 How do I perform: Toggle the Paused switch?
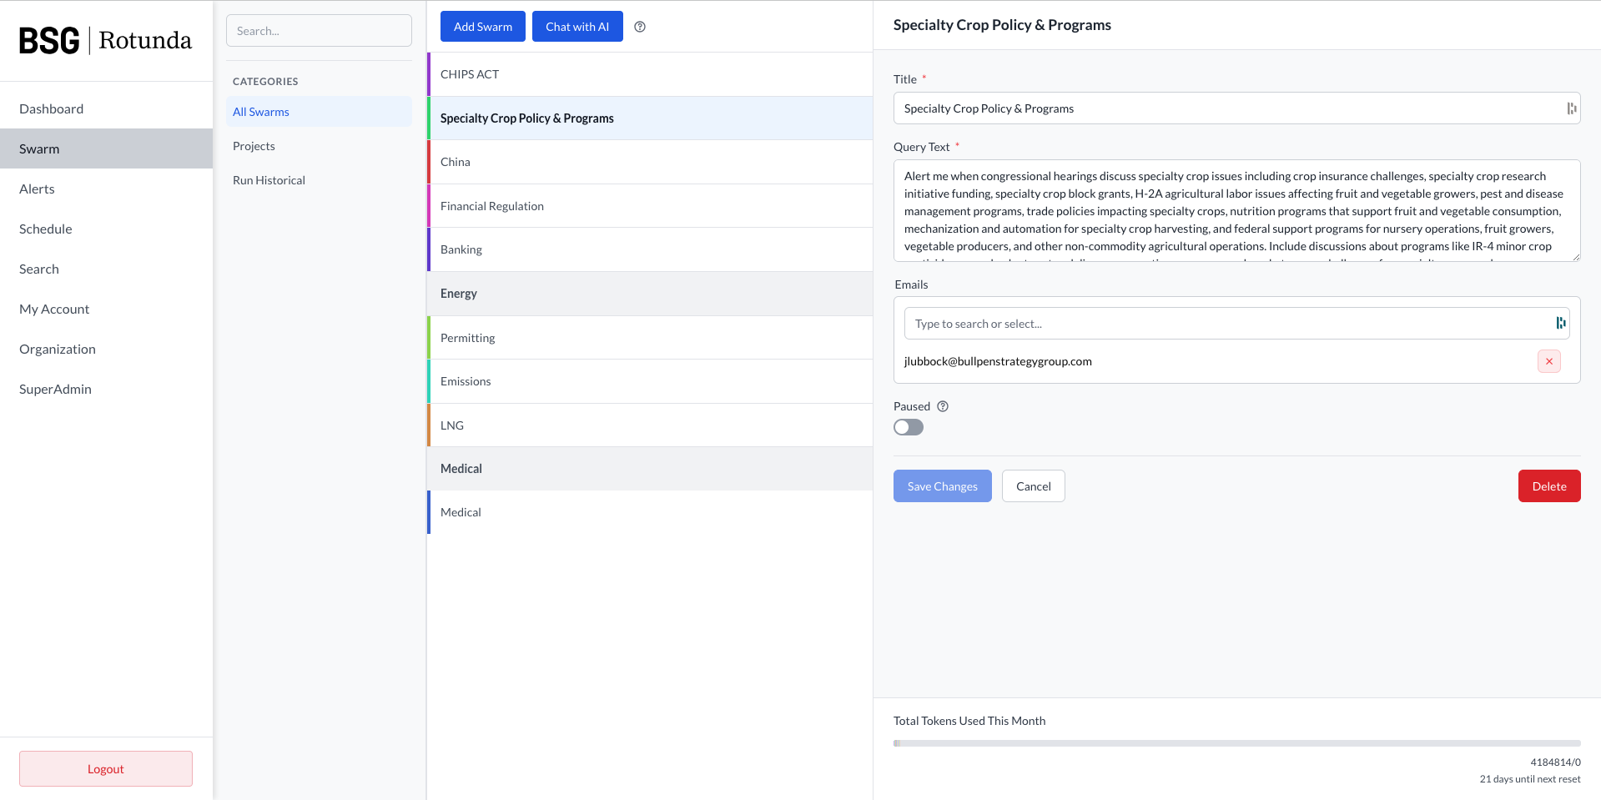(909, 427)
